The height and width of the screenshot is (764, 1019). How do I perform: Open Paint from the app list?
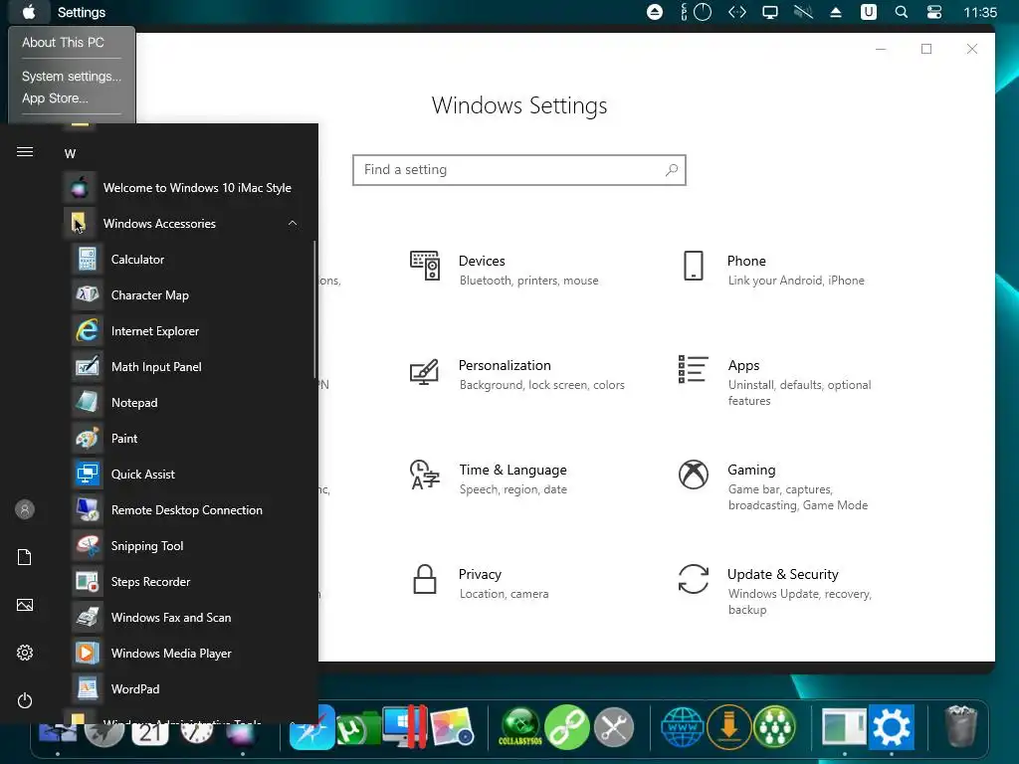pyautogui.click(x=188, y=438)
